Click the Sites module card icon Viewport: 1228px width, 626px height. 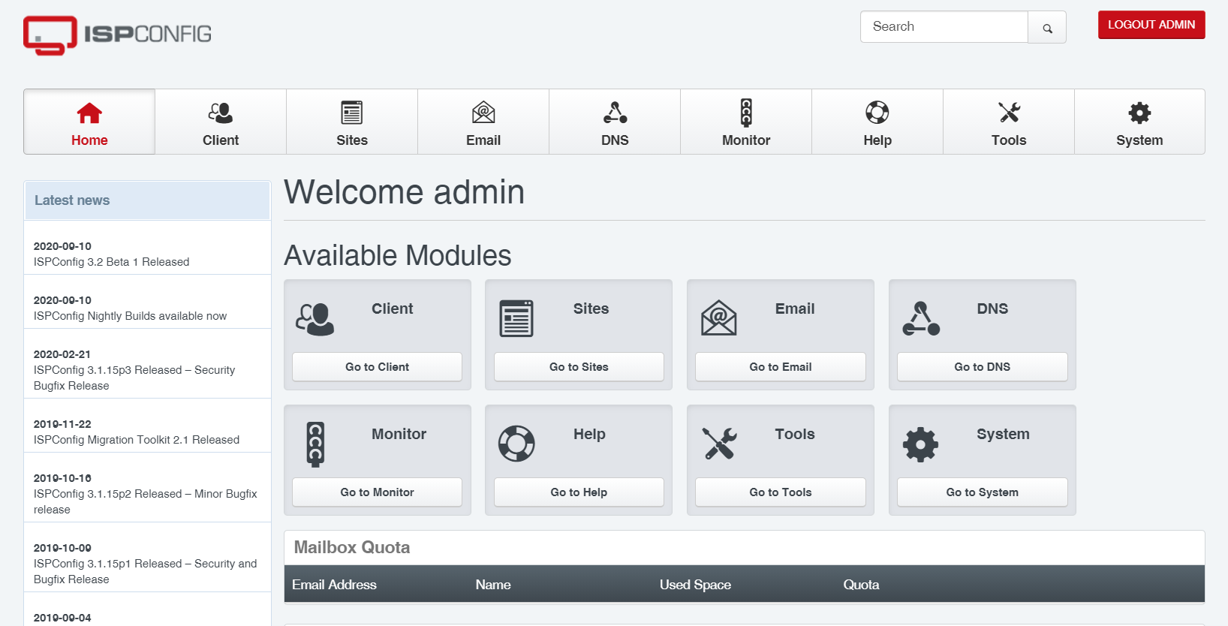pos(516,318)
